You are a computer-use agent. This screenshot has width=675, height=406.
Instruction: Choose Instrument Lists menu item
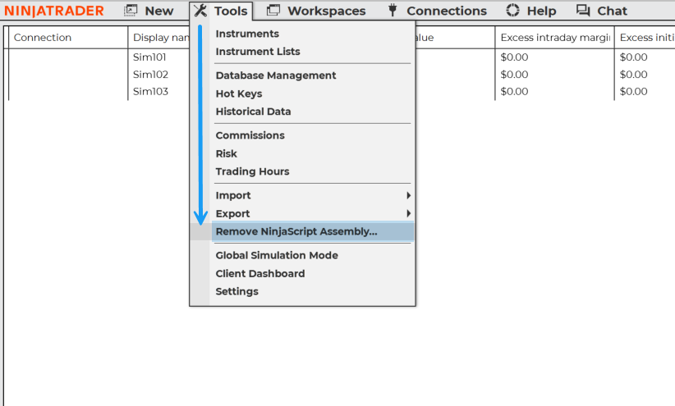point(258,52)
